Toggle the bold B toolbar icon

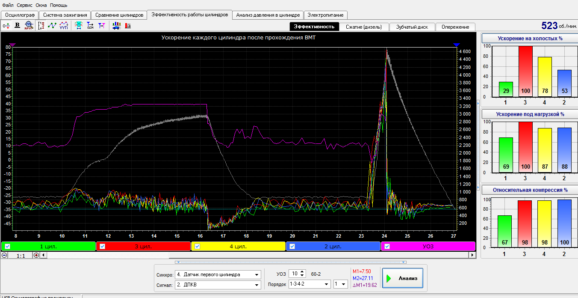tap(18, 26)
